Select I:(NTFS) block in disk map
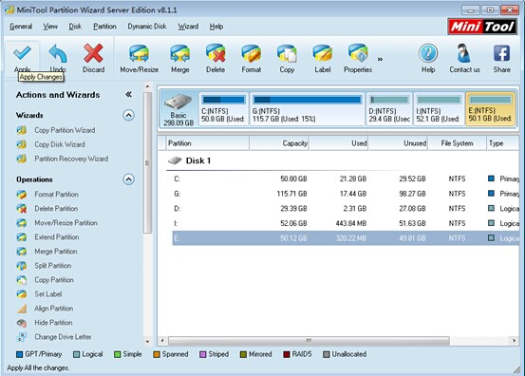Screen dimensions: 525x376 pyautogui.click(x=439, y=109)
